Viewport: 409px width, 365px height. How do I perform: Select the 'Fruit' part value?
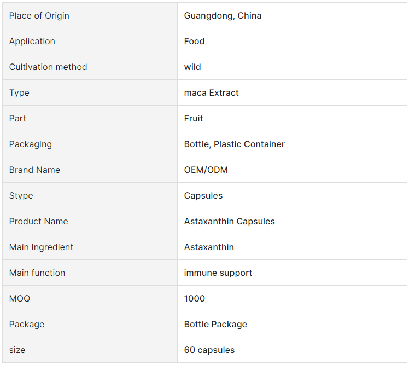click(x=193, y=119)
